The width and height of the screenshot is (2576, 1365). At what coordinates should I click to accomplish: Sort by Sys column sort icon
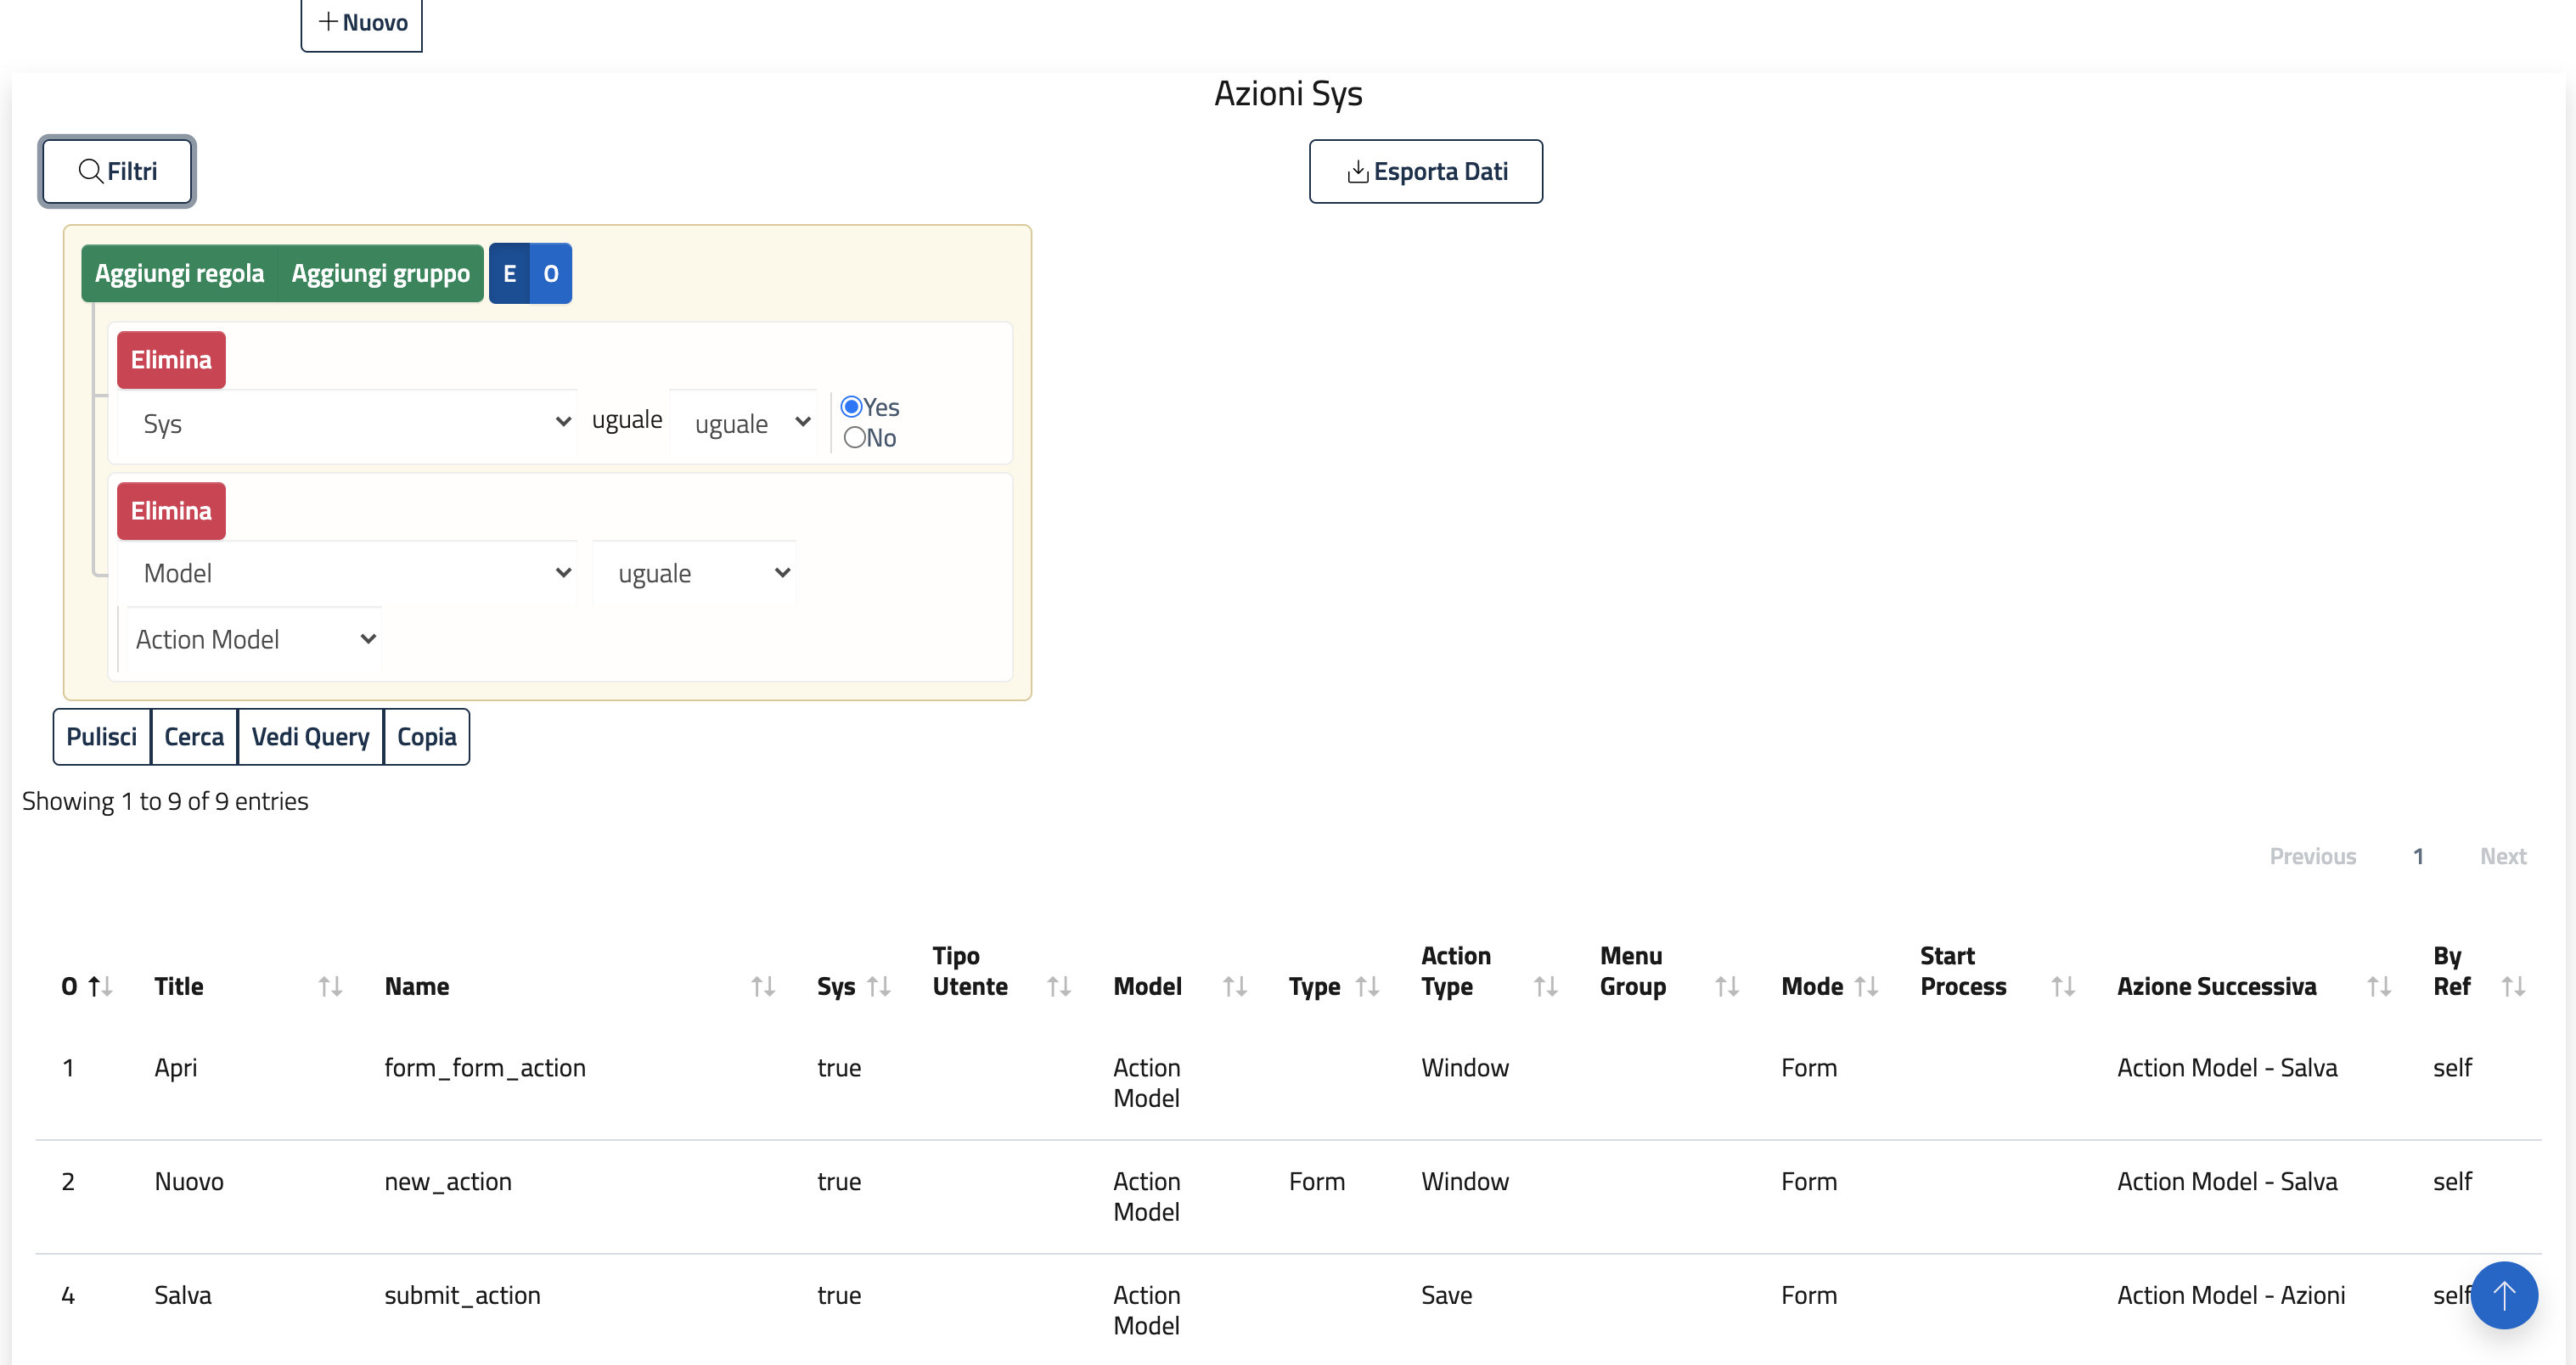(x=879, y=987)
